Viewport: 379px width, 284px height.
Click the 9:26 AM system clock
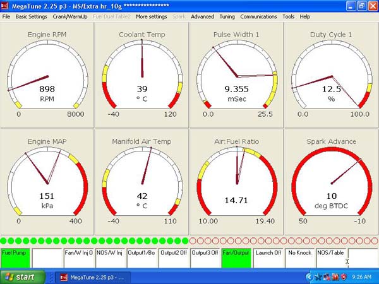pos(361,277)
